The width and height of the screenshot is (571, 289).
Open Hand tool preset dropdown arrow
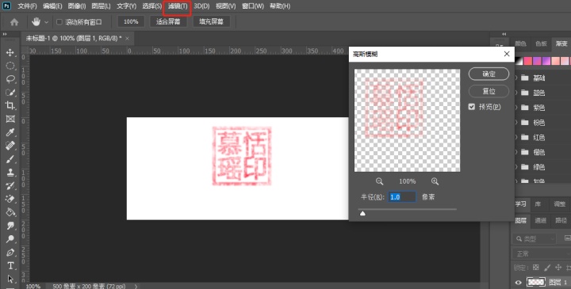pos(46,22)
